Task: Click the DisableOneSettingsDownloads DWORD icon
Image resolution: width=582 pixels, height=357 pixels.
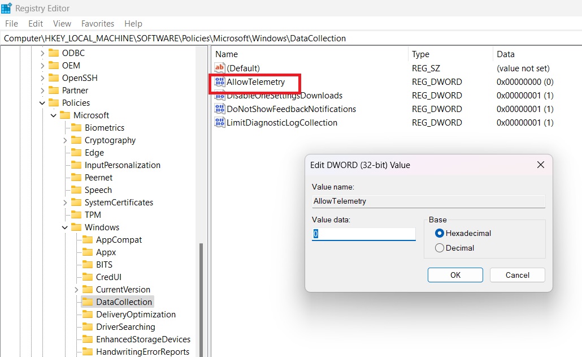Action: [220, 96]
